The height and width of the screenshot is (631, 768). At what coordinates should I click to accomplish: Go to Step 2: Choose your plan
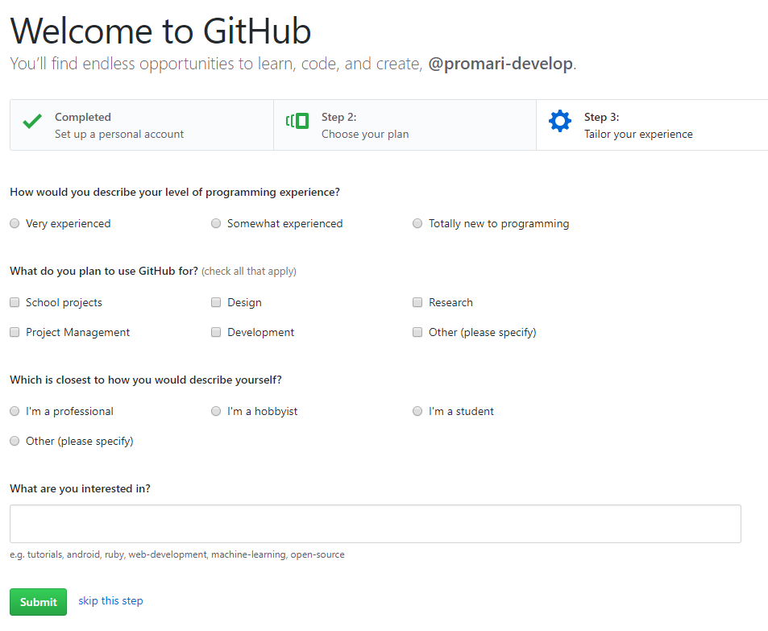tap(405, 125)
